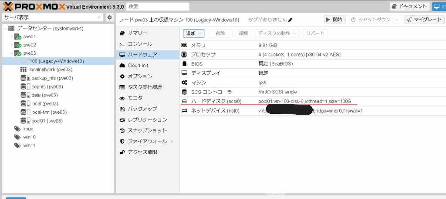Select VM 100 (Legacy-Windows10) in tree

pyautogui.click(x=58, y=61)
